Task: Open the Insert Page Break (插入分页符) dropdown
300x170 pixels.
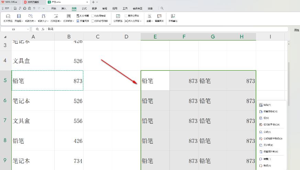Action: click(x=133, y=21)
